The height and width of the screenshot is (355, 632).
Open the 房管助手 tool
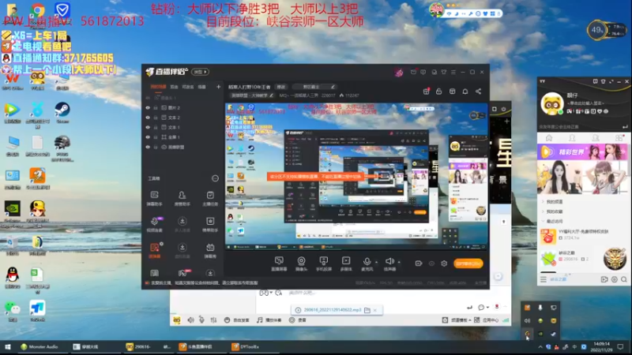point(182,199)
